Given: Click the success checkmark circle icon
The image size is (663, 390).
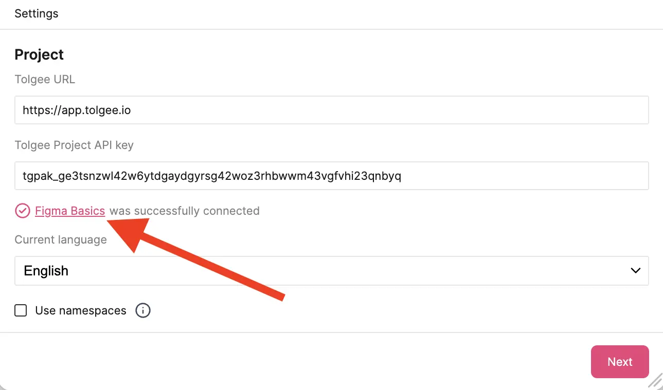Looking at the screenshot, I should pos(22,211).
